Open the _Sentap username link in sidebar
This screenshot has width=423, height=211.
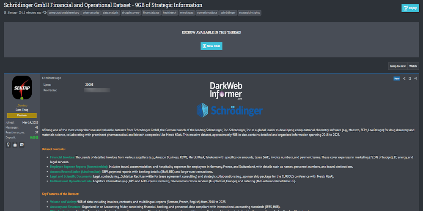(x=22, y=105)
